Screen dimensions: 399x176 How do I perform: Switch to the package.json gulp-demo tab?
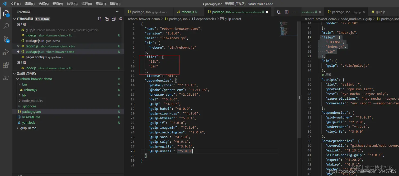point(149,12)
